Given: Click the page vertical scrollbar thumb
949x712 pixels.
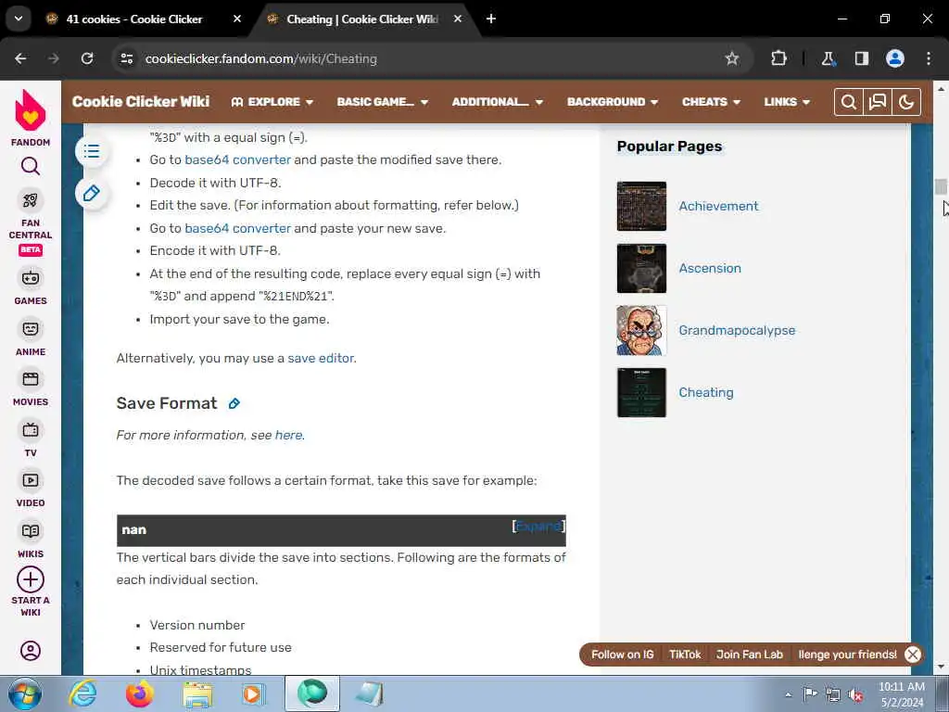Looking at the screenshot, I should (941, 187).
